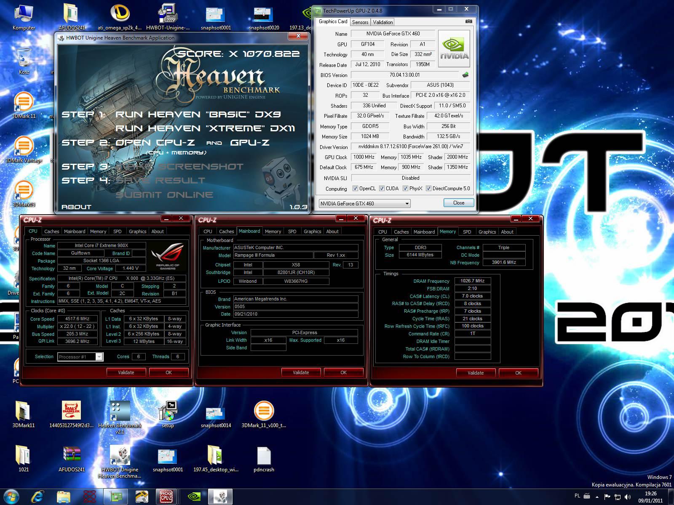The image size is (674, 505).
Task: Click the NVIDIA taskbar icon
Action: 194,497
